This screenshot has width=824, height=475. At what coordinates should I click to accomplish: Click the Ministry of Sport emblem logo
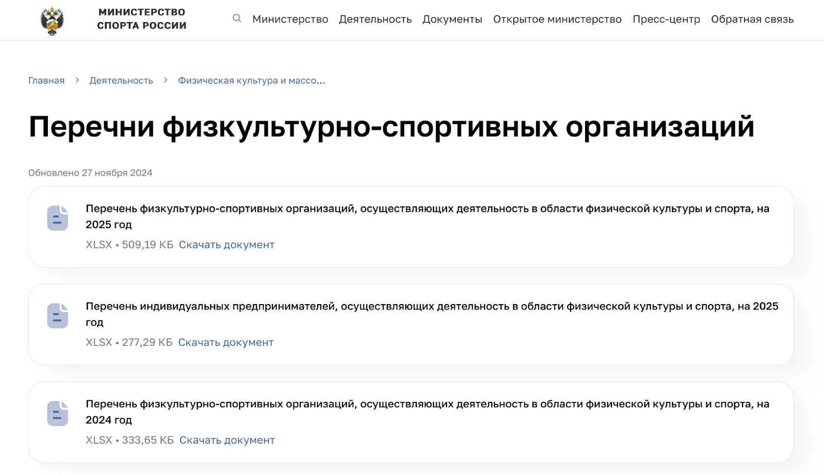(51, 18)
